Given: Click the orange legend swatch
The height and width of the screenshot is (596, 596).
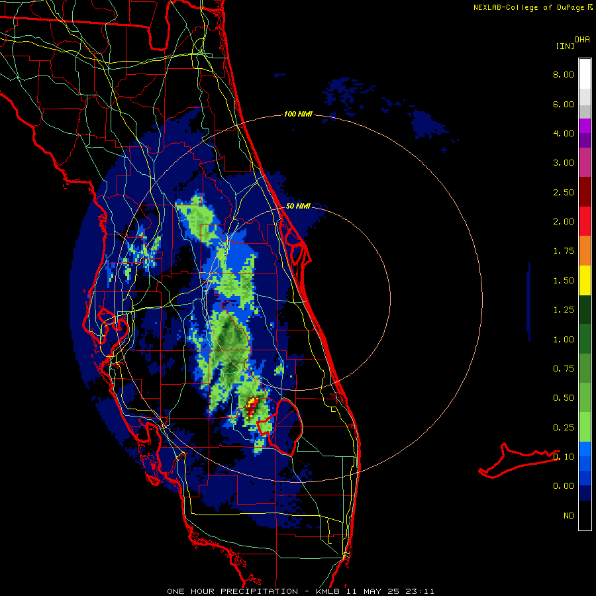Looking at the screenshot, I should click(585, 251).
